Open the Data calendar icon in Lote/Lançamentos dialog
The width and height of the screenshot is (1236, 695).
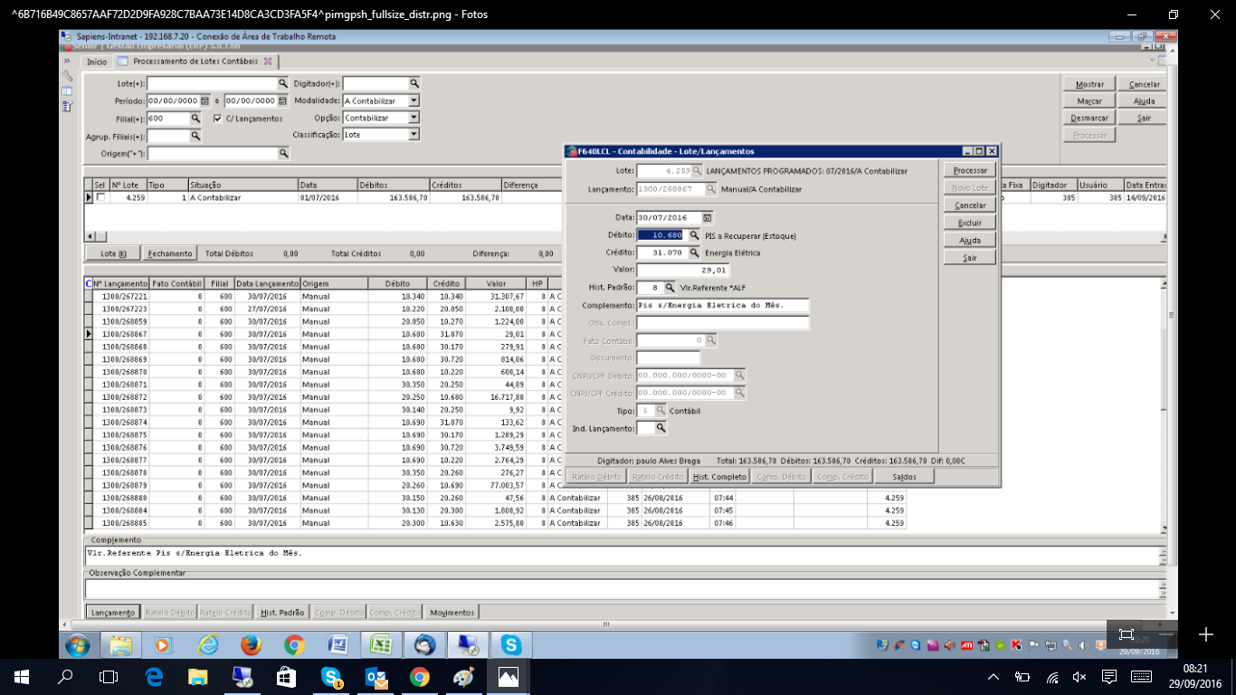(x=708, y=217)
